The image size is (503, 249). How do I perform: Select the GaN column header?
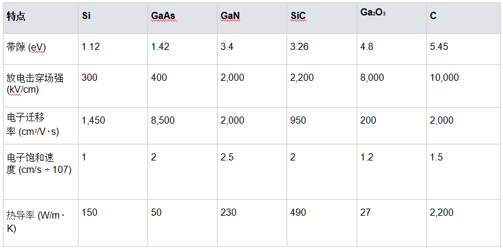(230, 16)
